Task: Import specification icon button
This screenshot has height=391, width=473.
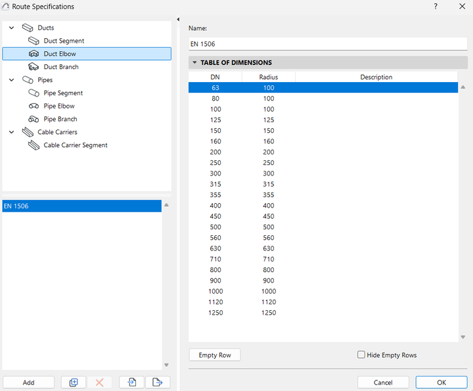Action: click(x=131, y=382)
